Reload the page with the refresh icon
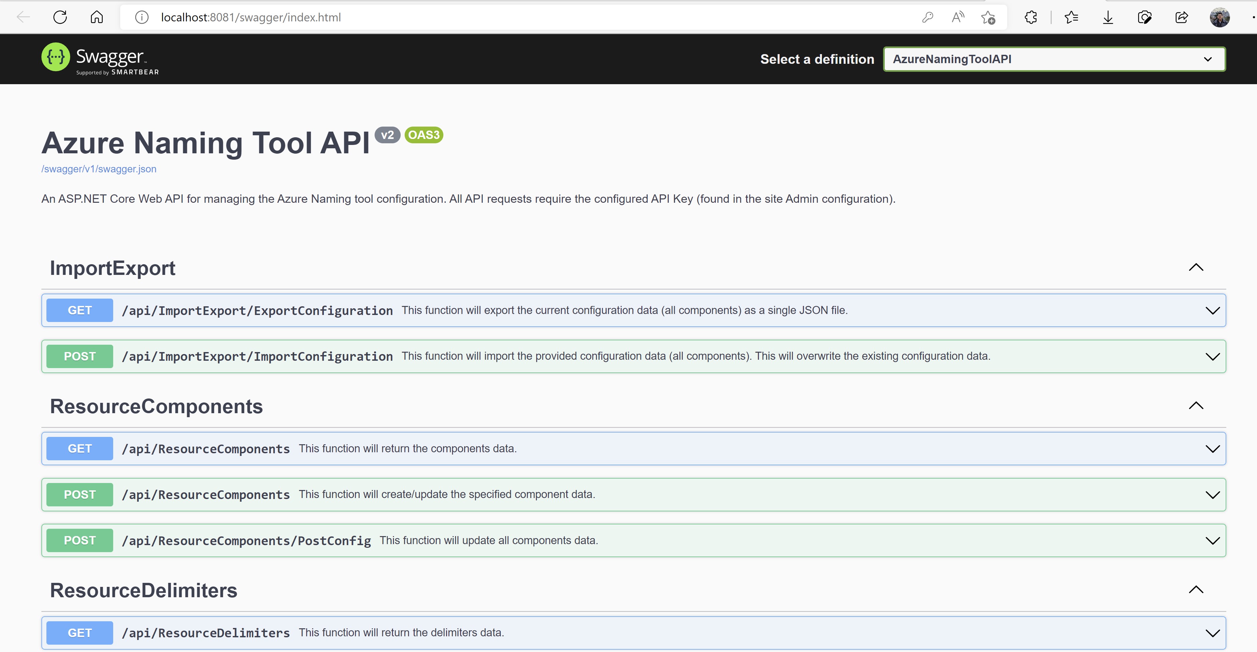Screen dimensions: 1257x652 [60, 18]
